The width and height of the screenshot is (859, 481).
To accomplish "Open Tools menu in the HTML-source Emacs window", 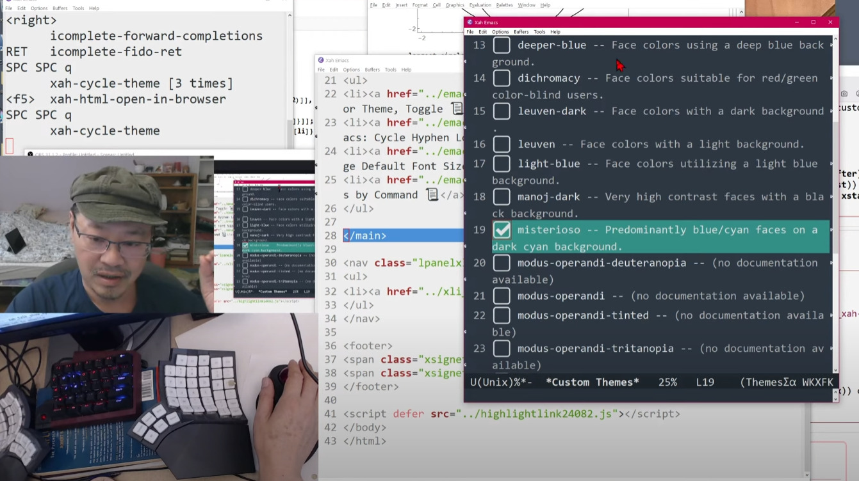I will 390,69.
